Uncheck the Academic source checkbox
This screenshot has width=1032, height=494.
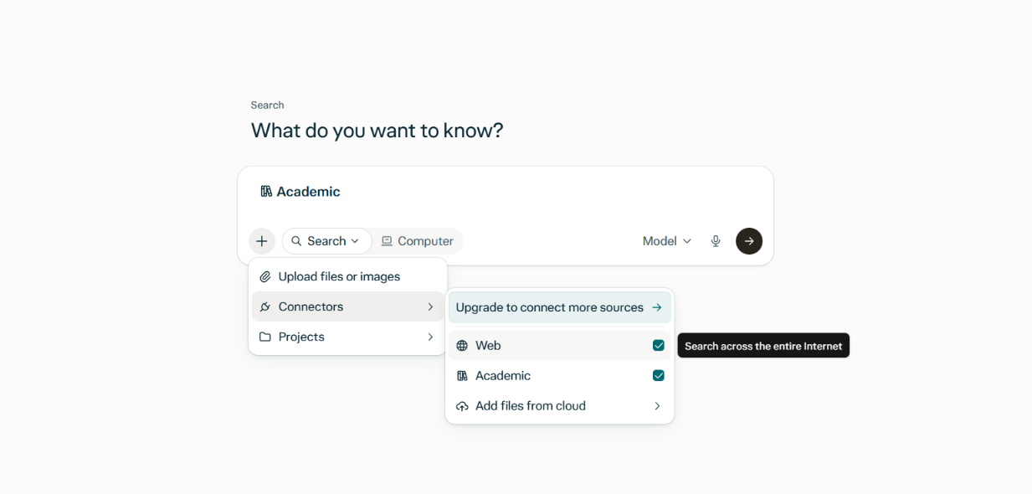[659, 376]
